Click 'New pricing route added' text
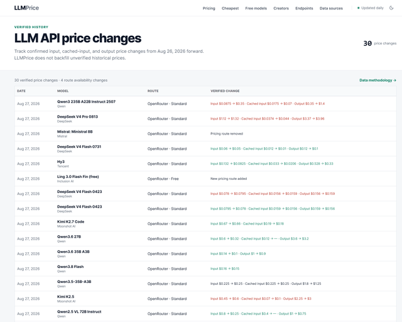The image size is (402, 322). 229,179
